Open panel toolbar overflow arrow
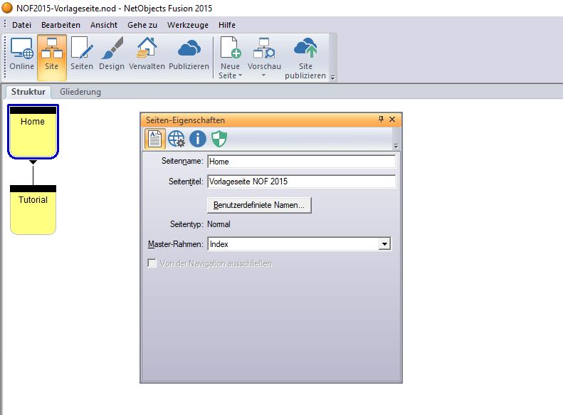This screenshot has height=415, width=563. coord(396,146)
